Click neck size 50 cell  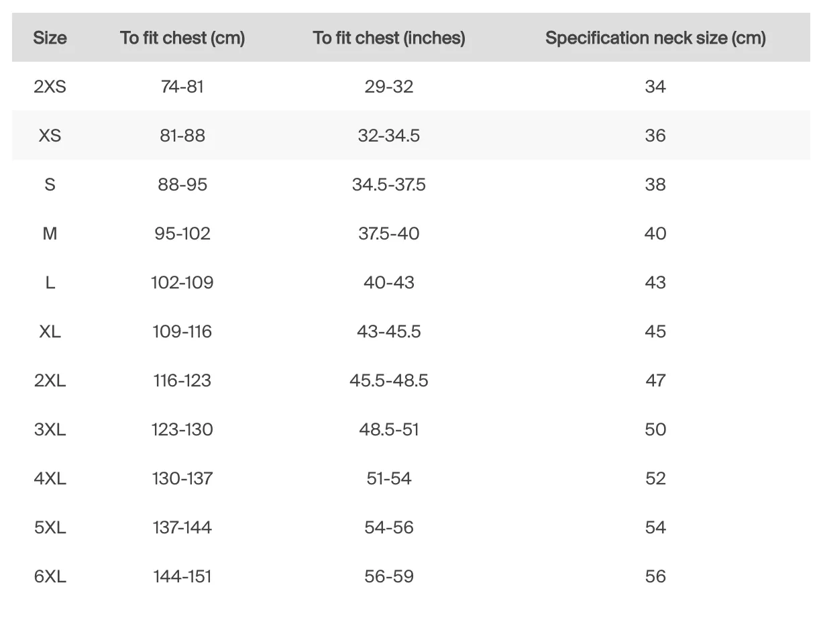[655, 429]
